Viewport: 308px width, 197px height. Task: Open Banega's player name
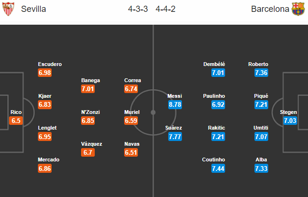(x=91, y=80)
